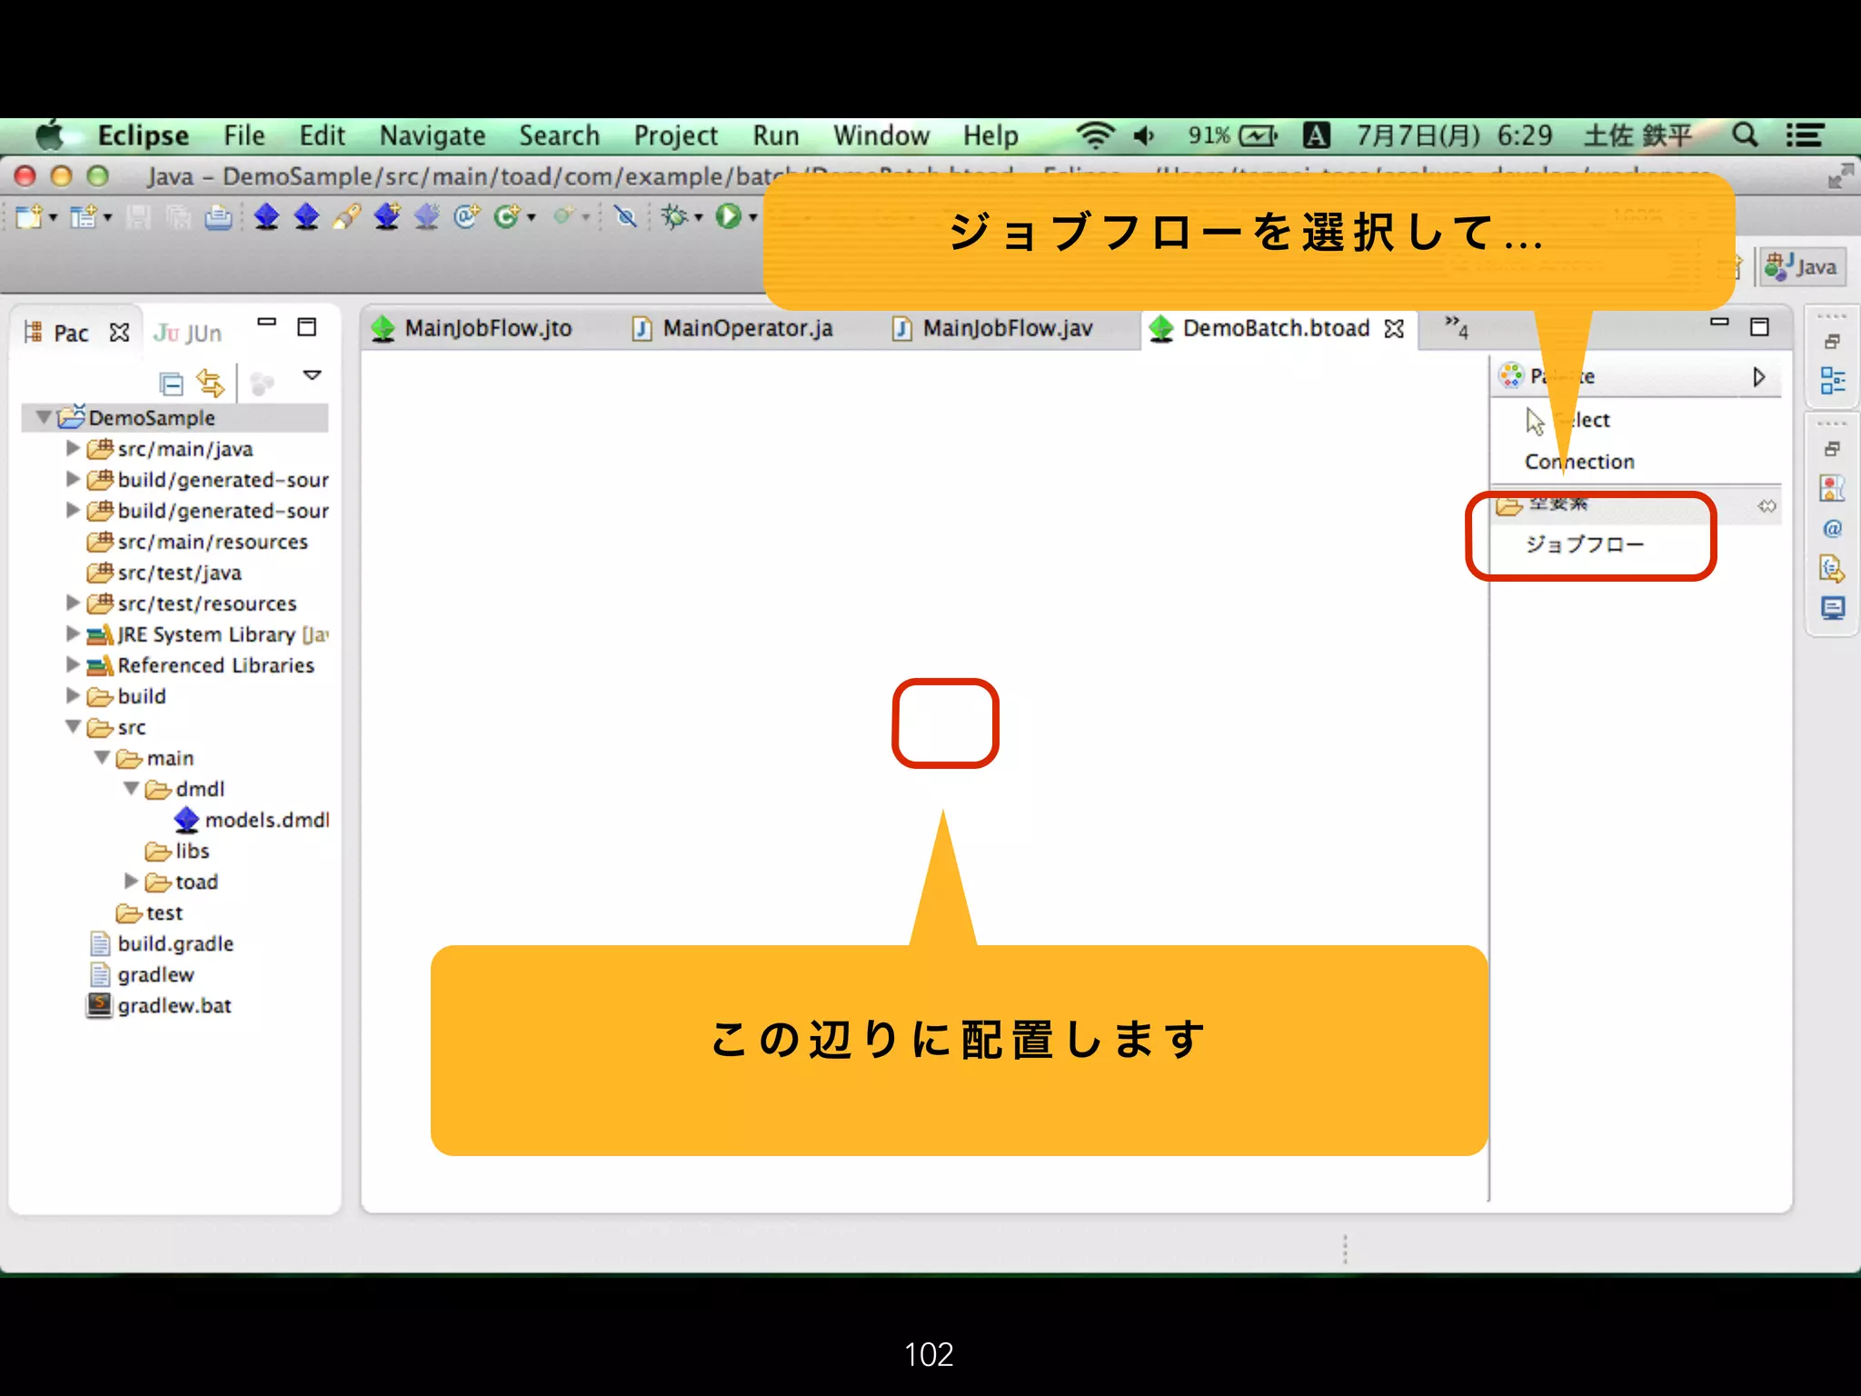Collapse the dmdl folder in the tree

coord(131,789)
